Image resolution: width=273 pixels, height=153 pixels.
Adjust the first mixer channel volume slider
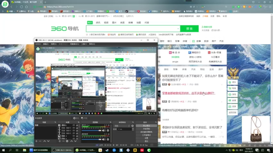91,131
